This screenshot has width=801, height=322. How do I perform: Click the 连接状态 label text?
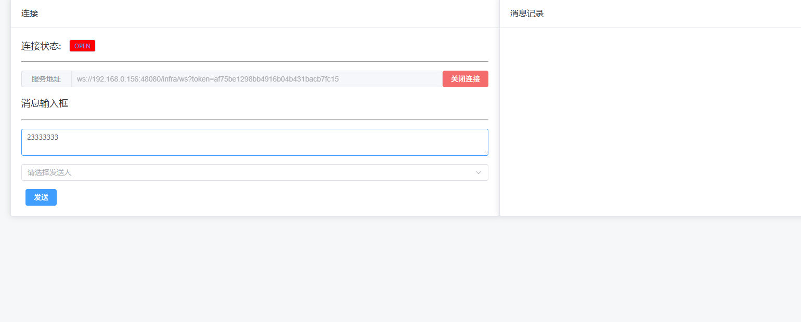tap(41, 46)
